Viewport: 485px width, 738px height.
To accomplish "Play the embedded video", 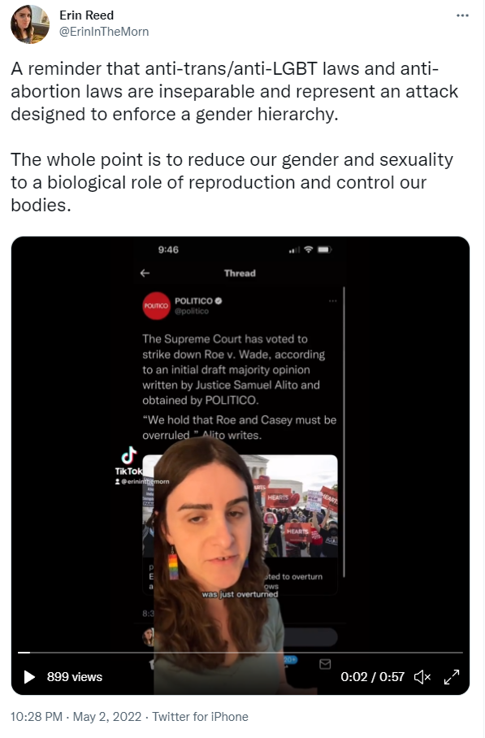I will (29, 677).
